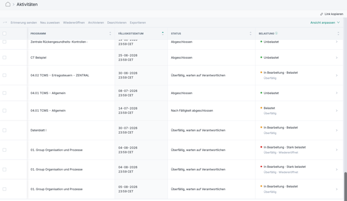Expand the Datenblatt I row chevron
The height and width of the screenshot is (201, 347).
coord(337,130)
